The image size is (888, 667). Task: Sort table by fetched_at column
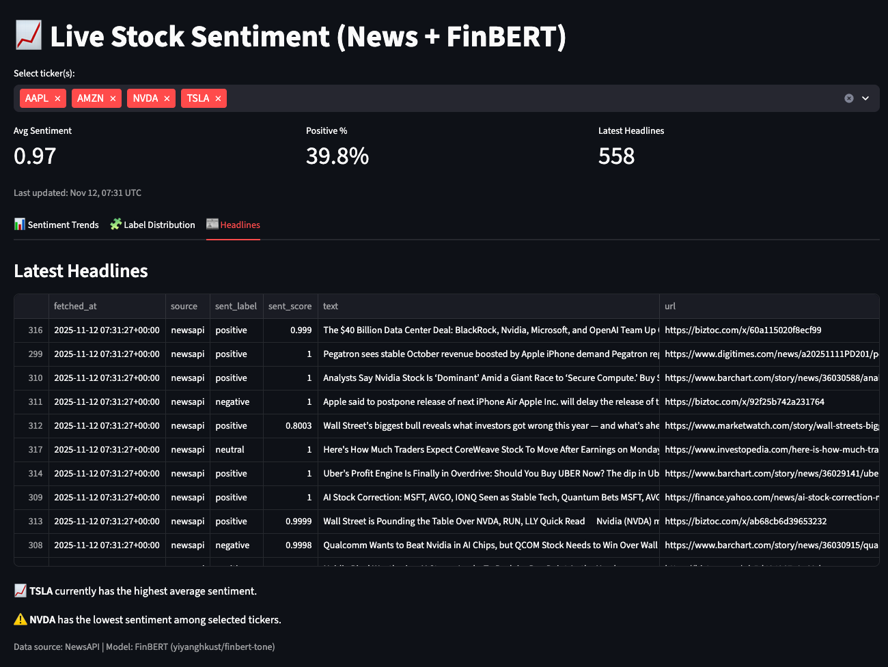[x=75, y=307]
